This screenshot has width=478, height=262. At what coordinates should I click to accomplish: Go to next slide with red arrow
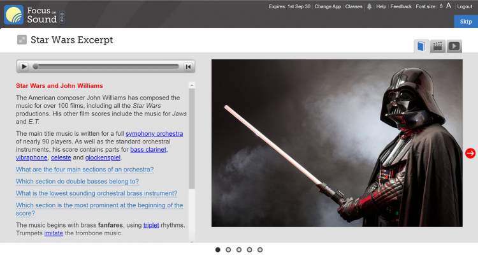click(x=470, y=153)
